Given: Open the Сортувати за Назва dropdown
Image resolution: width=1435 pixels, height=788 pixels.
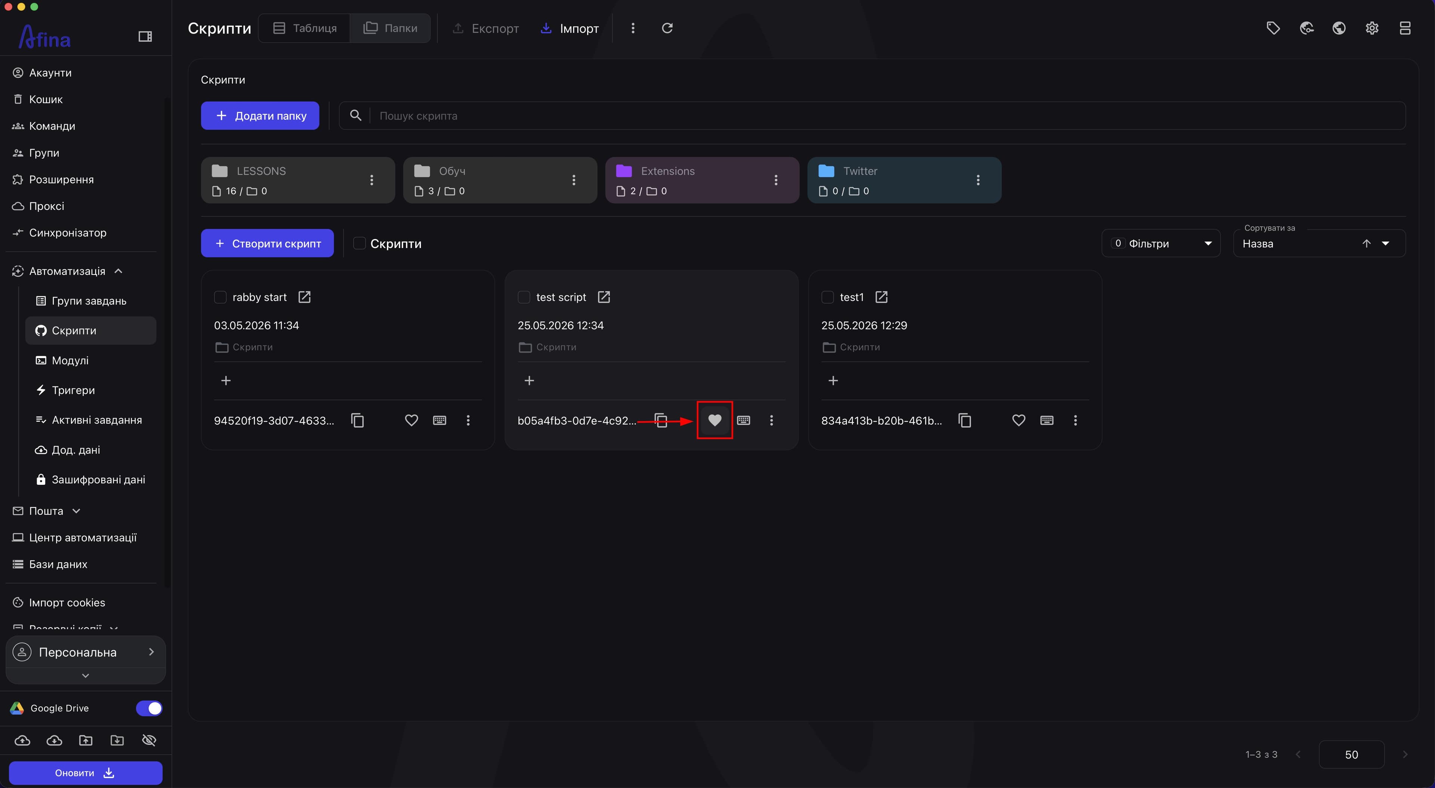Looking at the screenshot, I should coord(1318,243).
